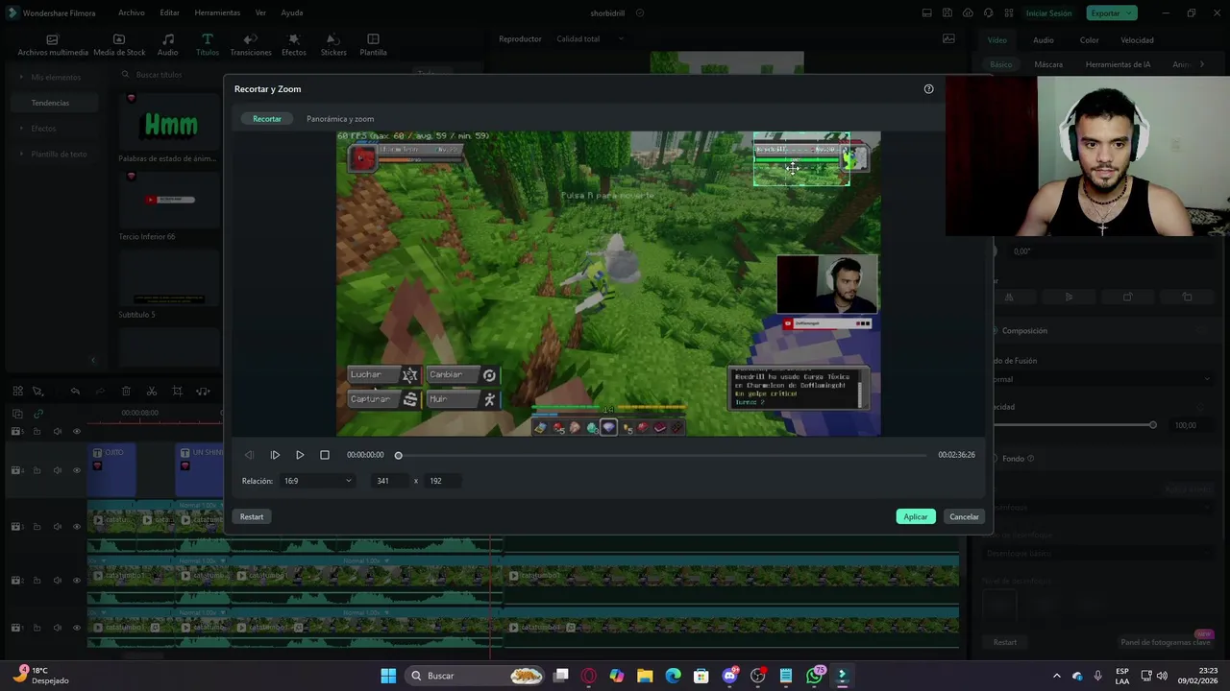Switch to the Velocidad properties tab

(x=1137, y=40)
